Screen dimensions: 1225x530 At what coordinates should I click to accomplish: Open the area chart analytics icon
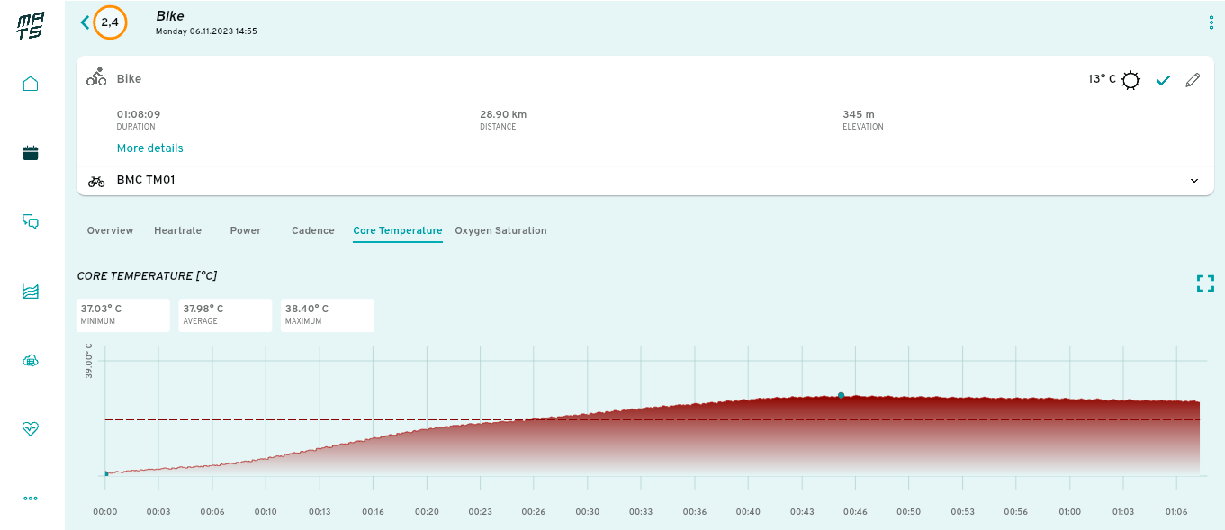click(x=31, y=291)
